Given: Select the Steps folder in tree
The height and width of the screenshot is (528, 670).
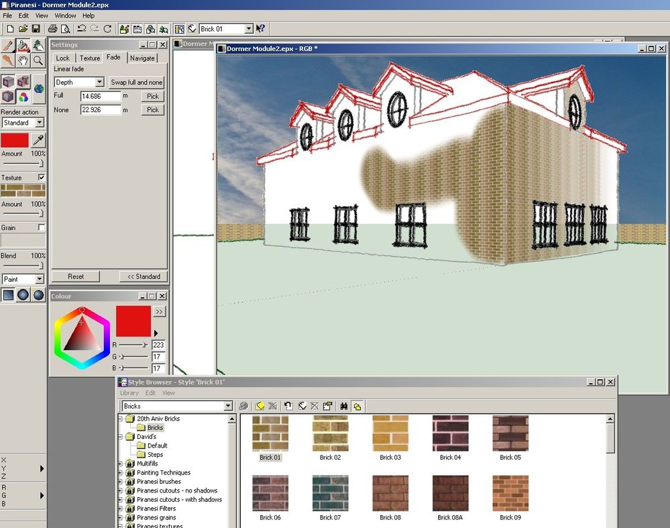Looking at the screenshot, I should (155, 454).
